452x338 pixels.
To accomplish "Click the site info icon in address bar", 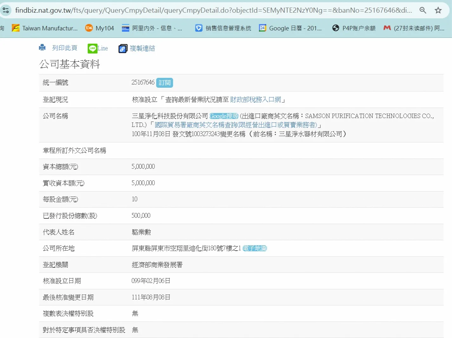I will tap(6, 10).
